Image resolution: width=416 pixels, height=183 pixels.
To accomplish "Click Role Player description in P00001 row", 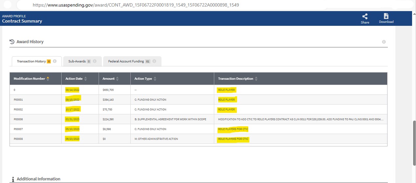I will click(x=226, y=100).
